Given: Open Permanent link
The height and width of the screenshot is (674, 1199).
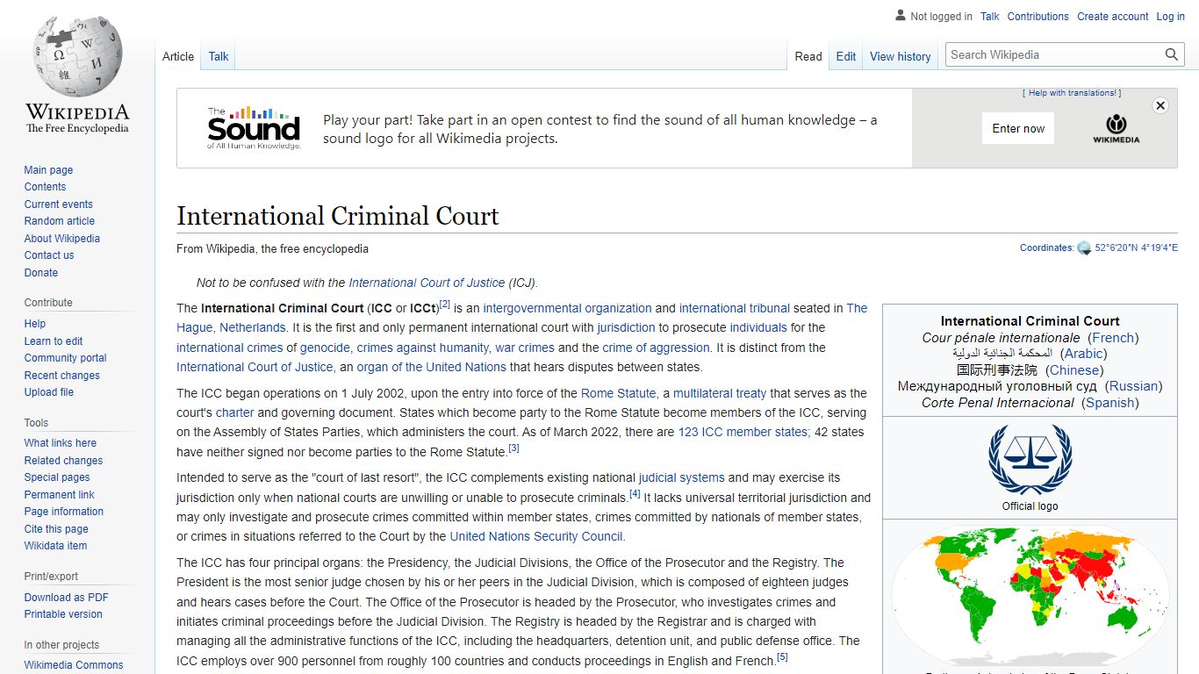Looking at the screenshot, I should (x=59, y=495).
